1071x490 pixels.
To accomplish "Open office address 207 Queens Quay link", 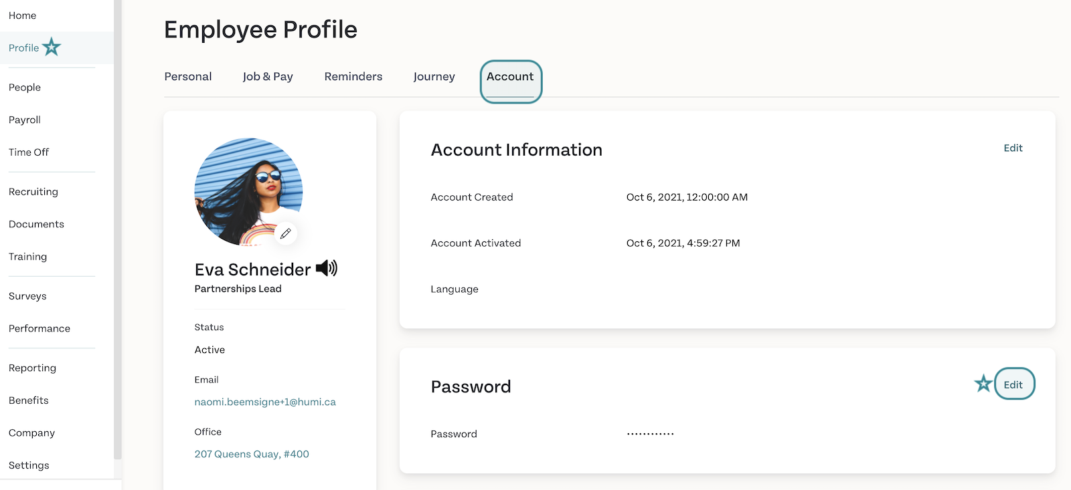I will point(252,454).
